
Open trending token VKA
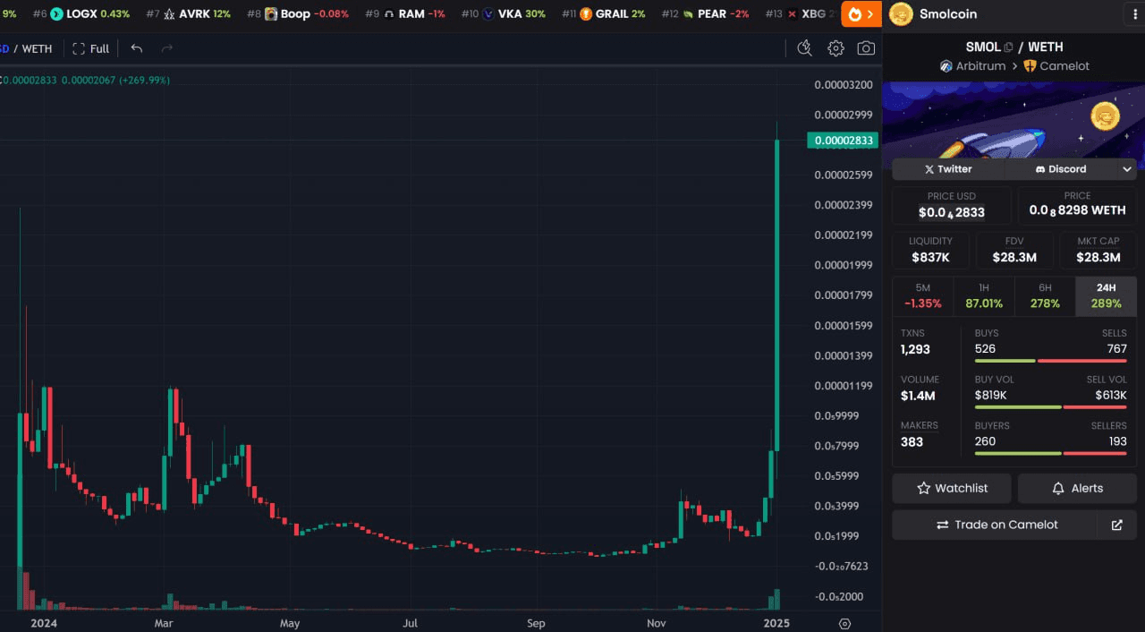[x=504, y=14]
